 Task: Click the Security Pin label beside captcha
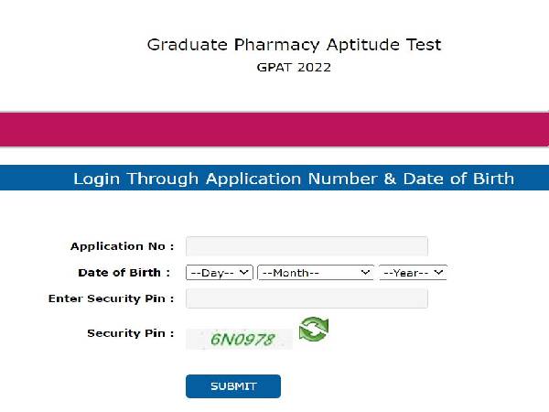click(x=130, y=333)
